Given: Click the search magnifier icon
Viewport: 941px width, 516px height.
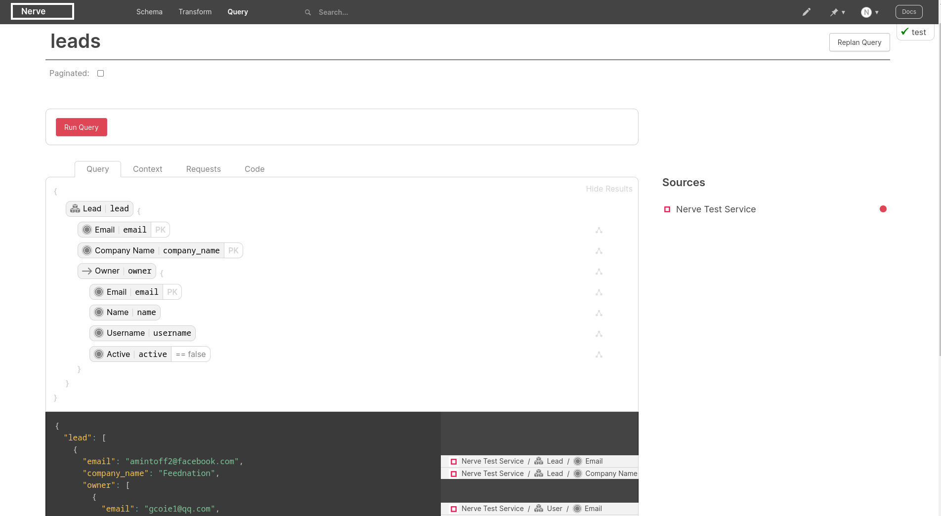Looking at the screenshot, I should (x=307, y=12).
